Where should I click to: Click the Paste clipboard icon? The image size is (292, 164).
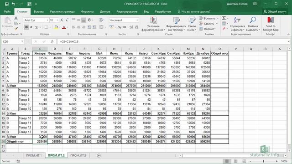point(8,20)
